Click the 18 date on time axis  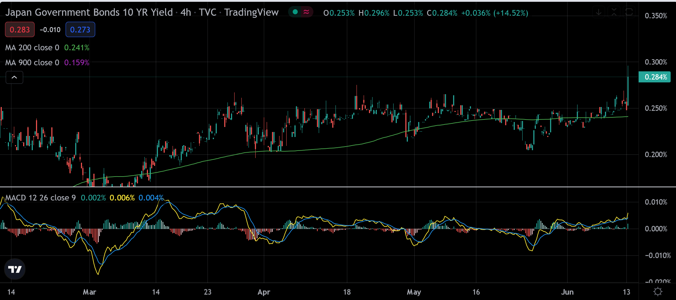(x=347, y=292)
